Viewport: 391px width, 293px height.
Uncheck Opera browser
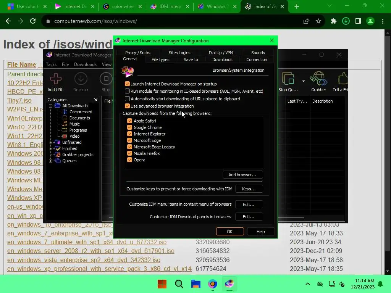point(129,160)
